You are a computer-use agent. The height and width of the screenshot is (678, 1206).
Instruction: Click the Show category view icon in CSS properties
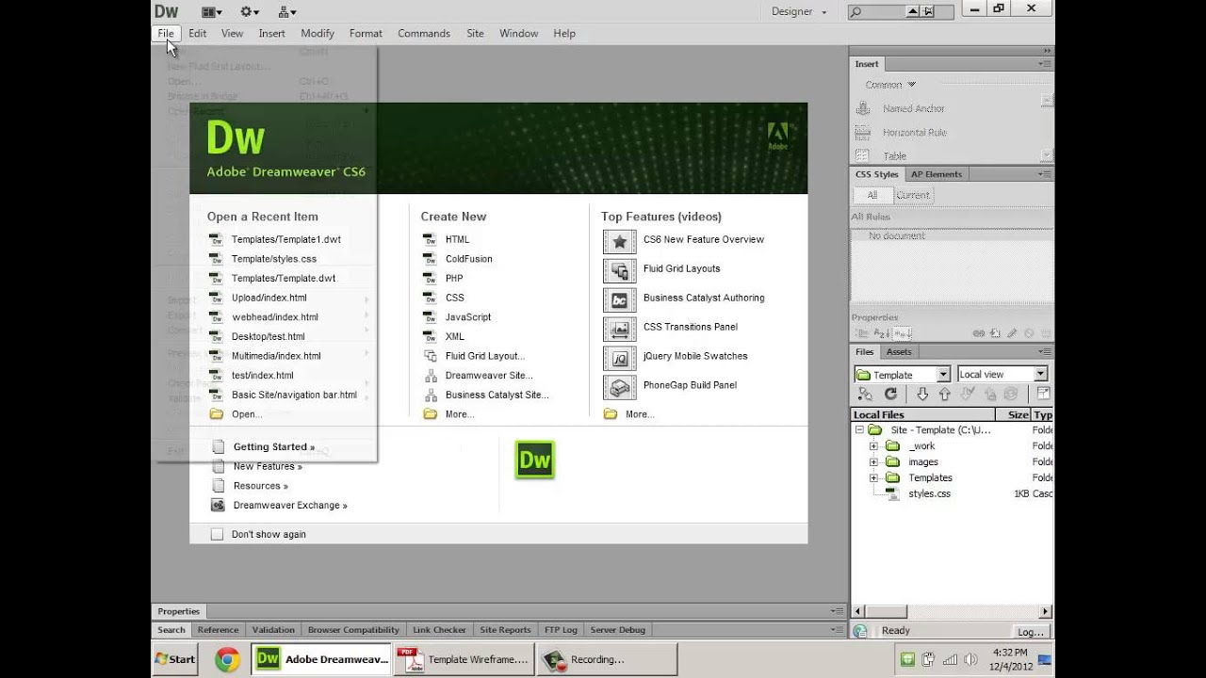point(862,333)
